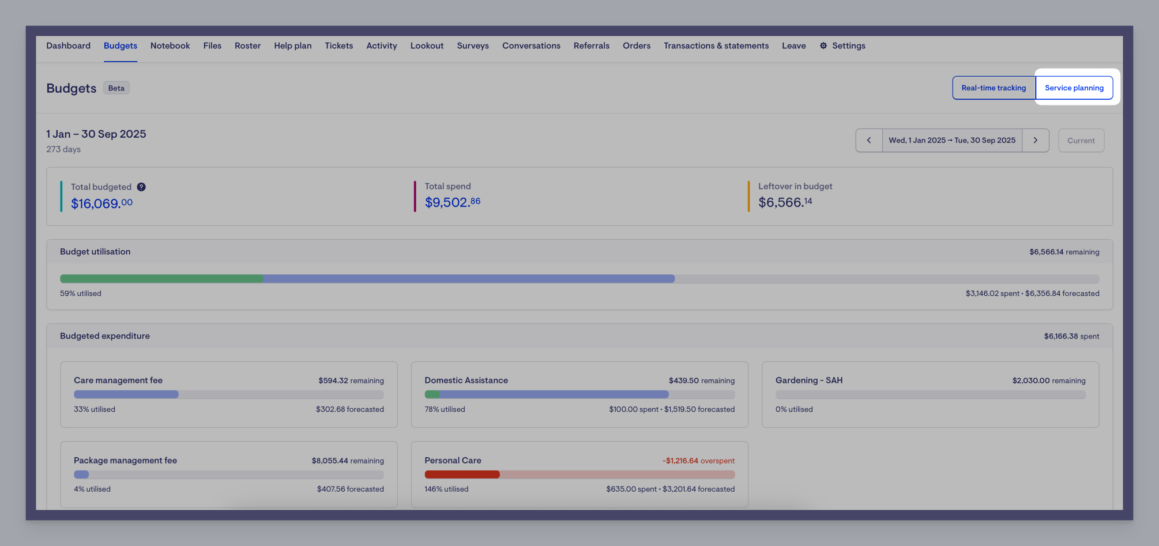Click the Personal Care overspent bar
This screenshot has width=1159, height=546.
coord(579,475)
